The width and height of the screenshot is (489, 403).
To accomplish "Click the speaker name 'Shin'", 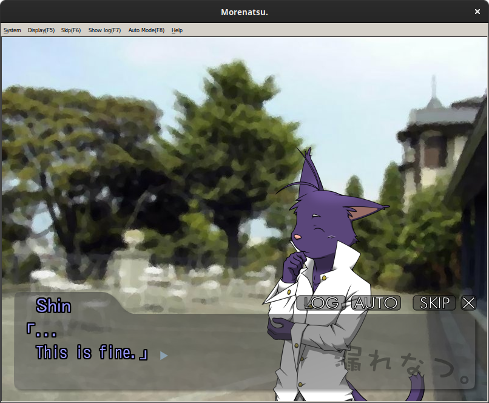I will [x=53, y=306].
